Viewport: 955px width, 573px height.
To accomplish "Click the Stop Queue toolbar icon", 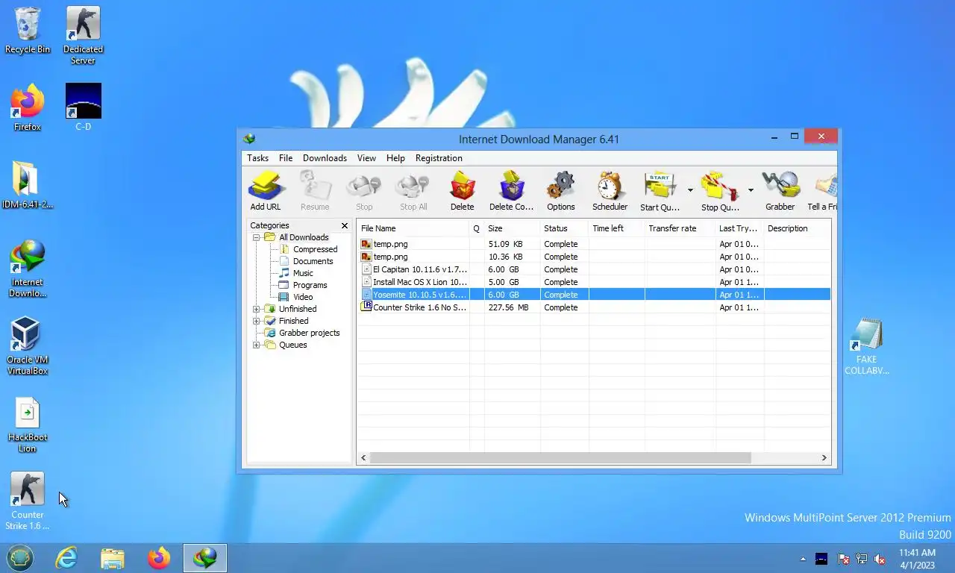I will coord(720,191).
